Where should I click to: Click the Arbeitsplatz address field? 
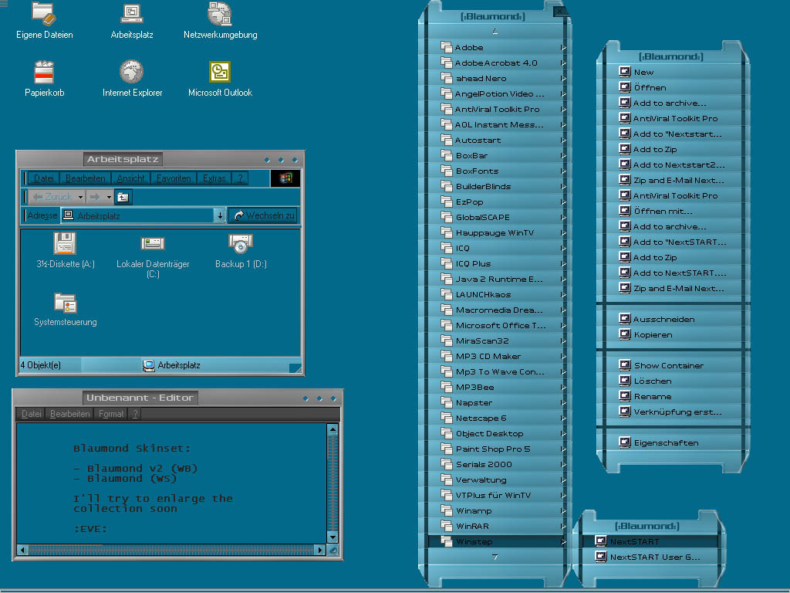[x=137, y=215]
